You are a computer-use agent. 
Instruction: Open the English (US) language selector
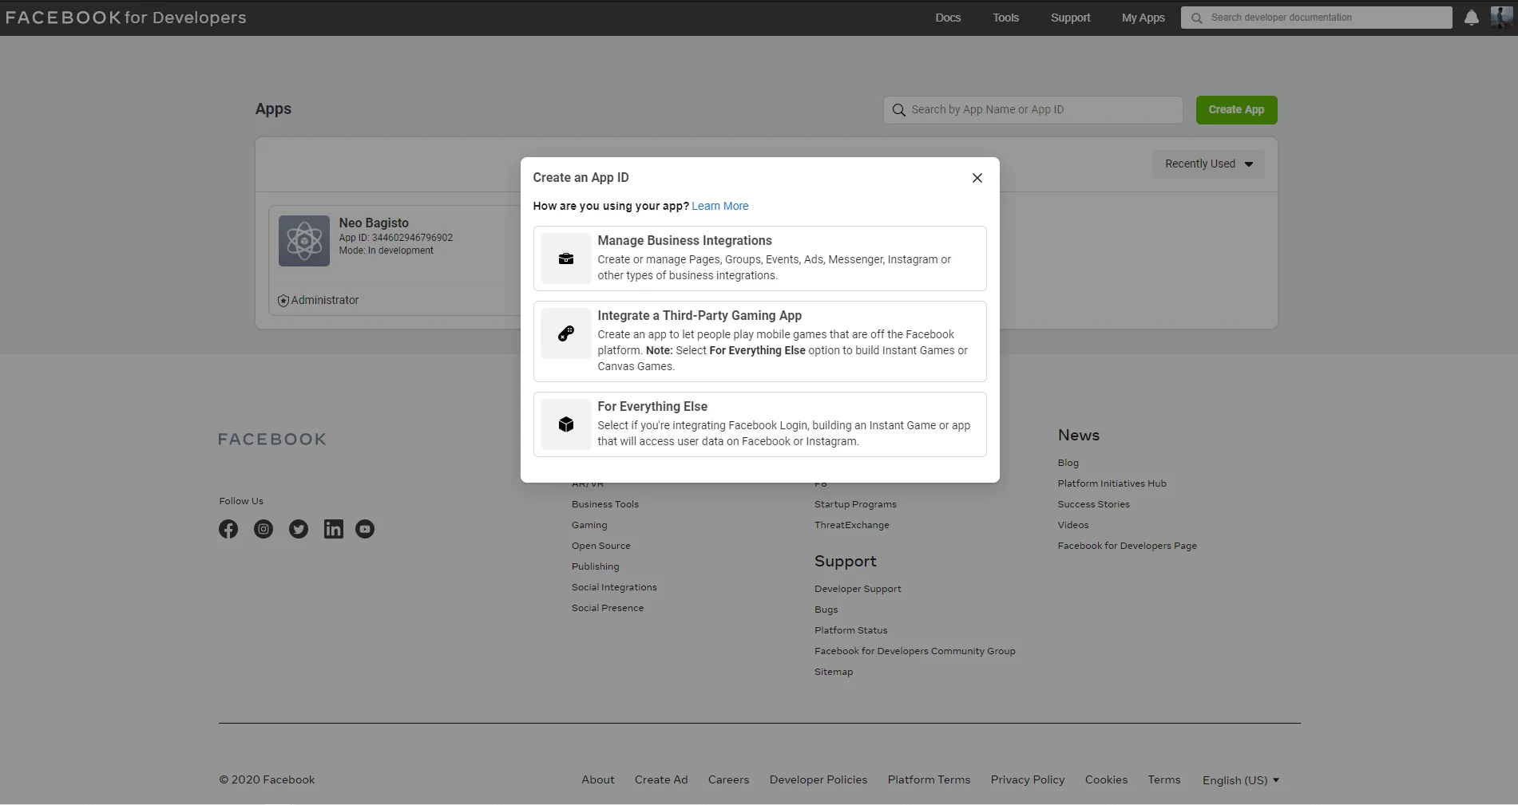click(1240, 780)
